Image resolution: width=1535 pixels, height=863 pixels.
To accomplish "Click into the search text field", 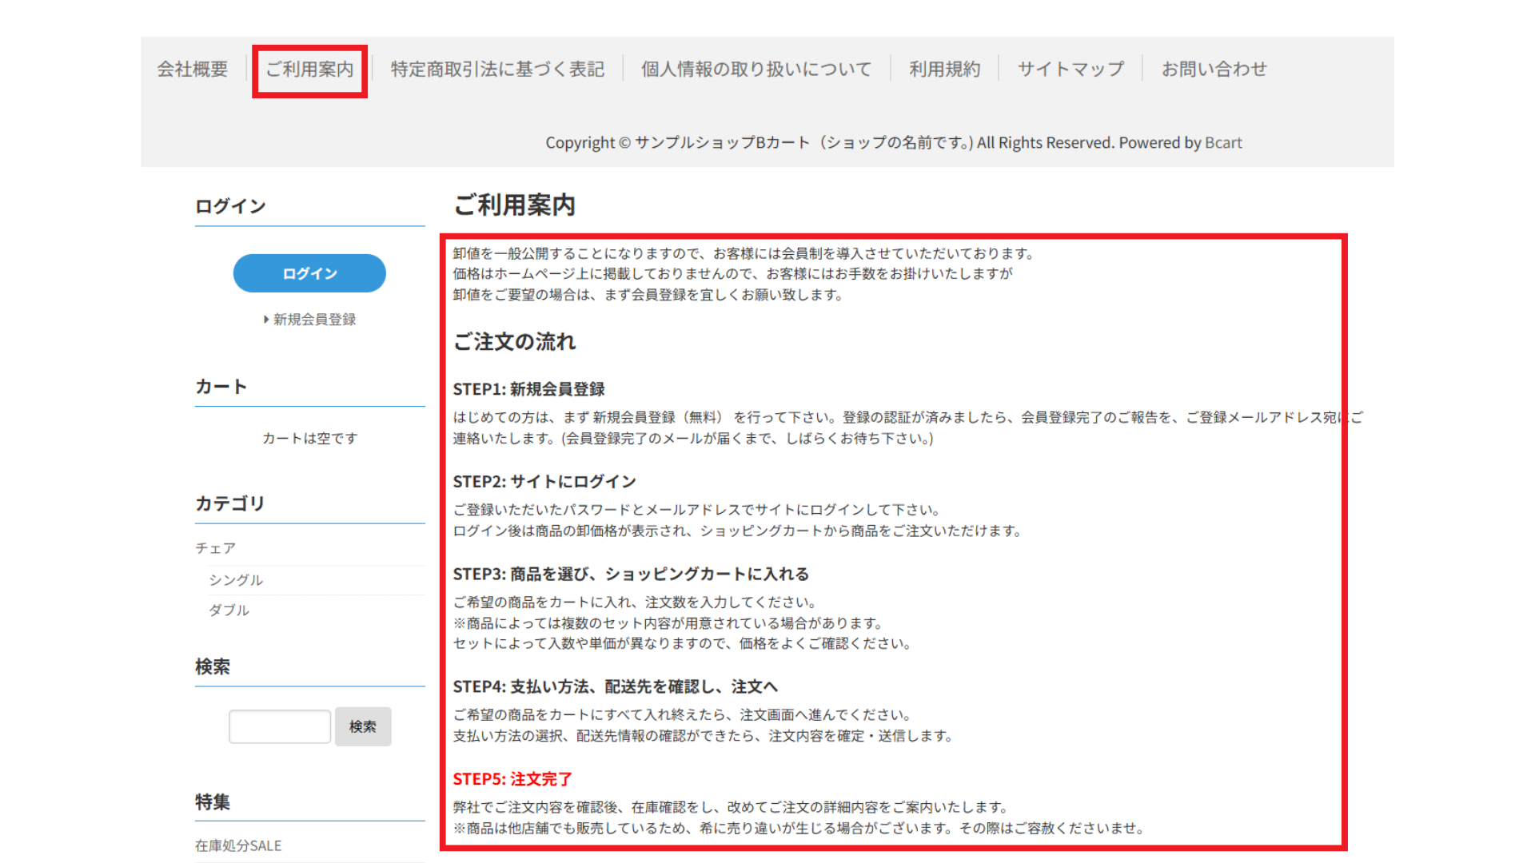I will (280, 726).
